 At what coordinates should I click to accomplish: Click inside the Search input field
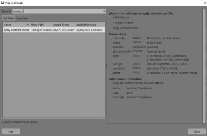pyautogui.click(x=57, y=11)
